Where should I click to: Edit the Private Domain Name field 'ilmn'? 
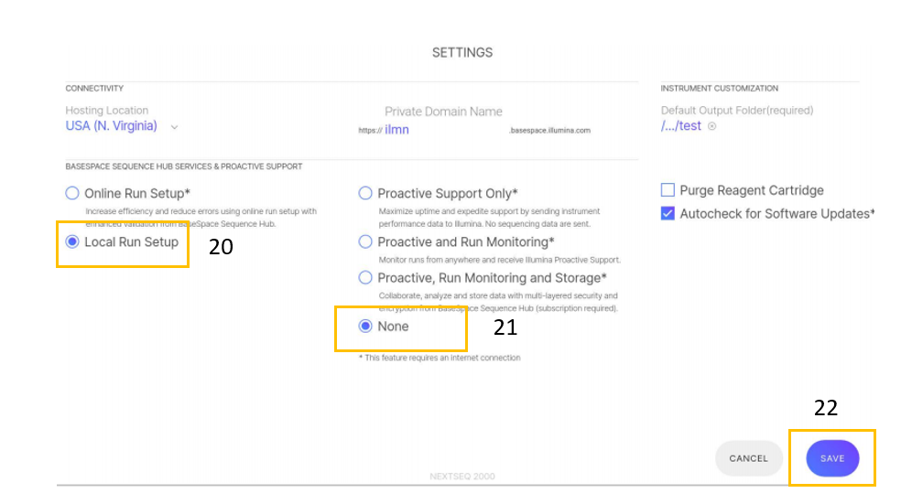click(x=397, y=130)
